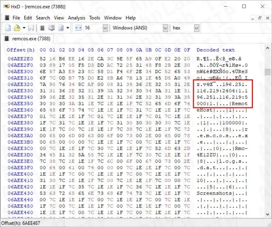Open the Tools menu
The height and width of the screenshot is (227, 272).
point(95,18)
